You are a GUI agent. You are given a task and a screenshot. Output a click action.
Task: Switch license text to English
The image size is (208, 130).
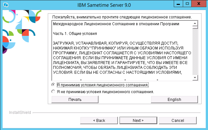pyautogui.click(x=174, y=100)
